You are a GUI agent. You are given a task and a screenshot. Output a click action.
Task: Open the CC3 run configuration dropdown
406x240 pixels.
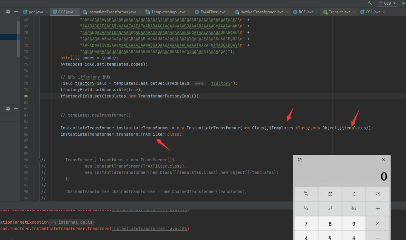(x=387, y=3)
